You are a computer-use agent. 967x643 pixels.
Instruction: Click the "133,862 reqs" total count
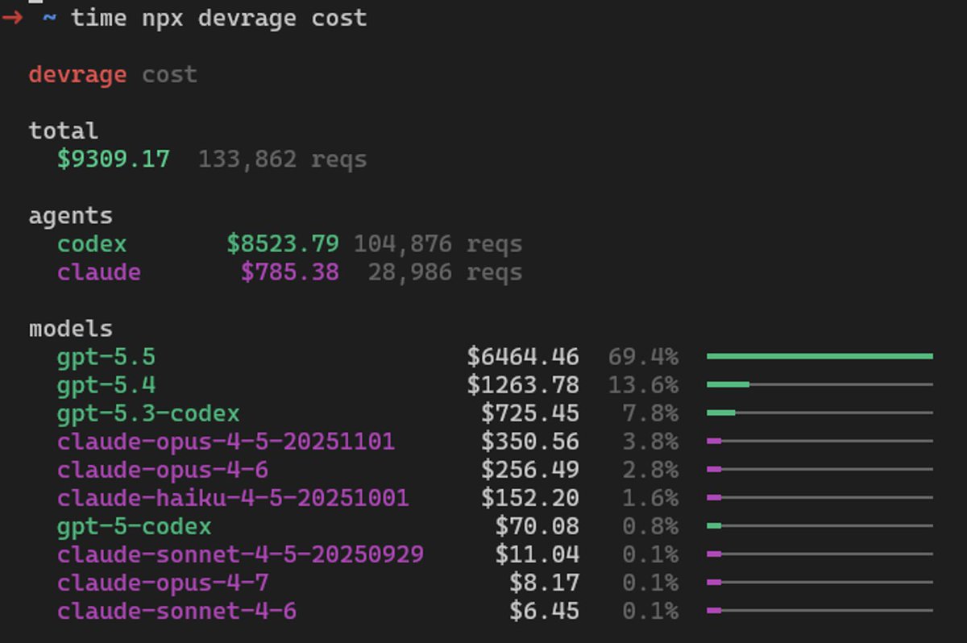coord(283,160)
